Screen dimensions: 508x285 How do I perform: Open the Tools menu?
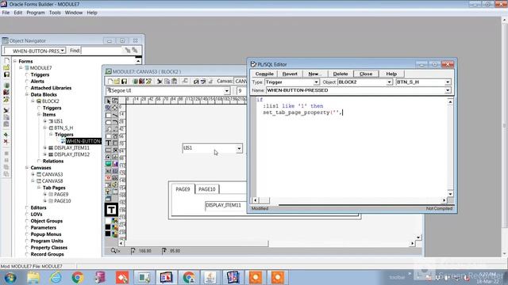click(55, 13)
